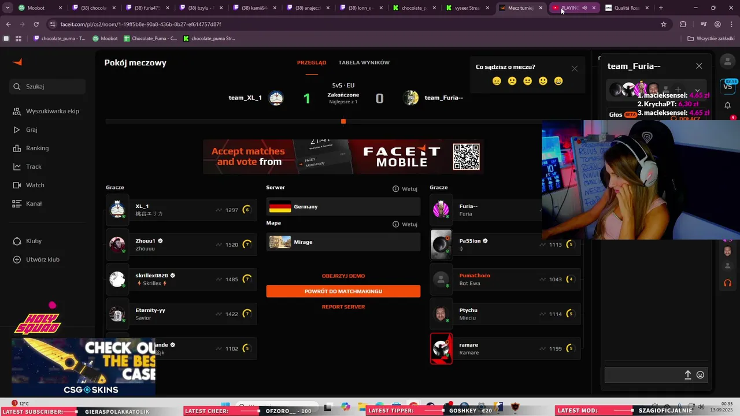Click the Szukaj search field

47,87
